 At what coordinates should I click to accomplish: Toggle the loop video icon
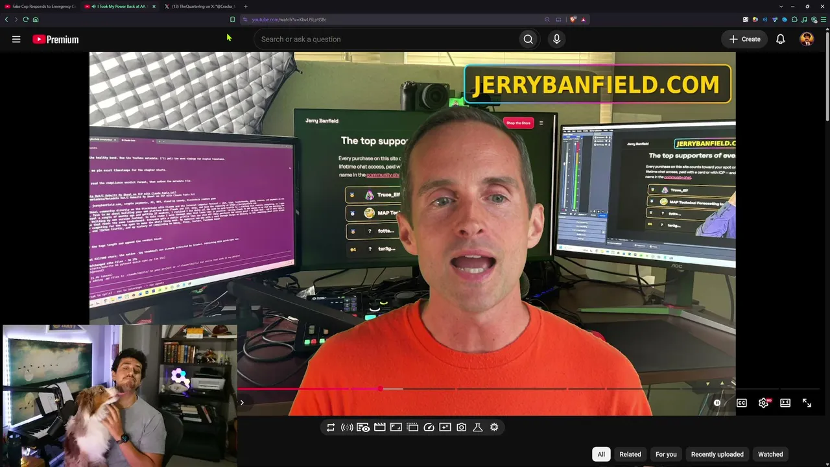pyautogui.click(x=331, y=427)
